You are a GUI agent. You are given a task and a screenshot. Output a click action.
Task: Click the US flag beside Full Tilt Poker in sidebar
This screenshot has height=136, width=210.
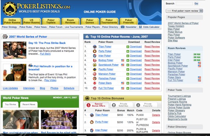(199, 80)
